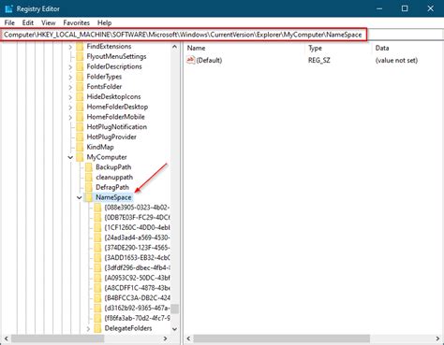
Task: Expand the HomeFolderDesktop key
Action: (70, 108)
